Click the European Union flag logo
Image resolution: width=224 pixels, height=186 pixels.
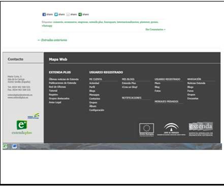click(x=147, y=130)
